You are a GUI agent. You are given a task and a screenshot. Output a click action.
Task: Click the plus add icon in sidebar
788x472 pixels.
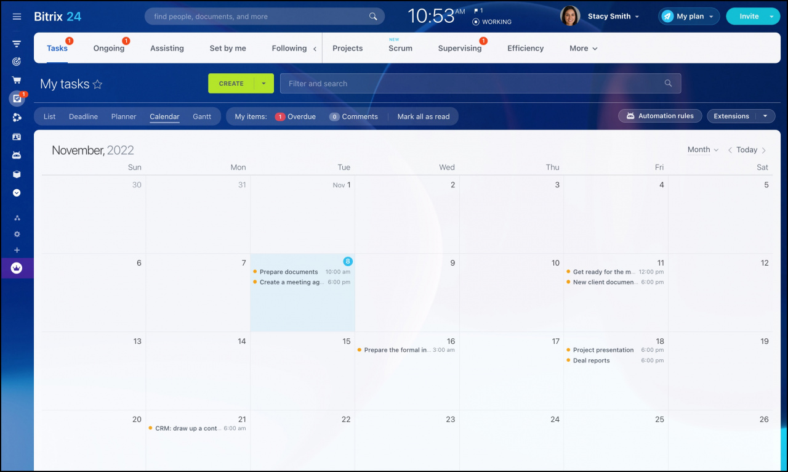[17, 250]
